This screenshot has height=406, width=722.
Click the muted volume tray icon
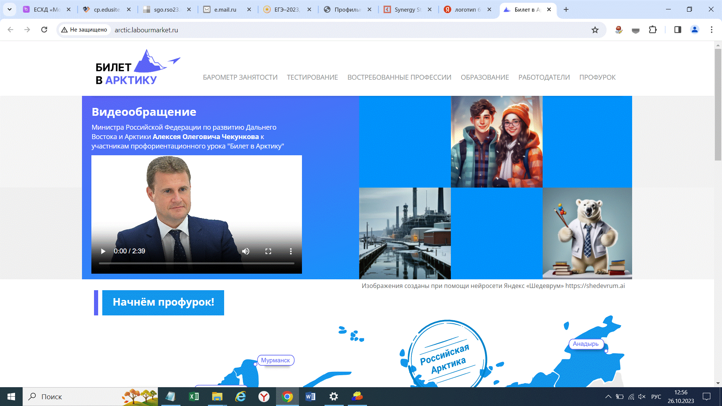(x=642, y=397)
